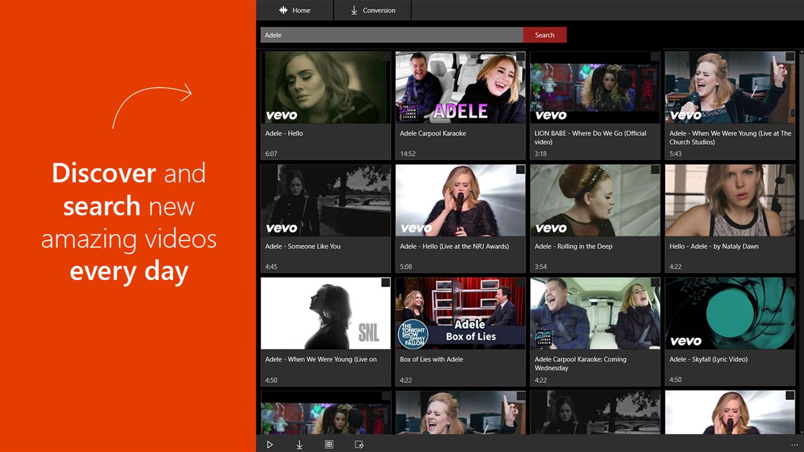Screen dimensions: 804x452
Task: Select checkbox on LION BABE Where Do We Go
Action: (x=655, y=56)
